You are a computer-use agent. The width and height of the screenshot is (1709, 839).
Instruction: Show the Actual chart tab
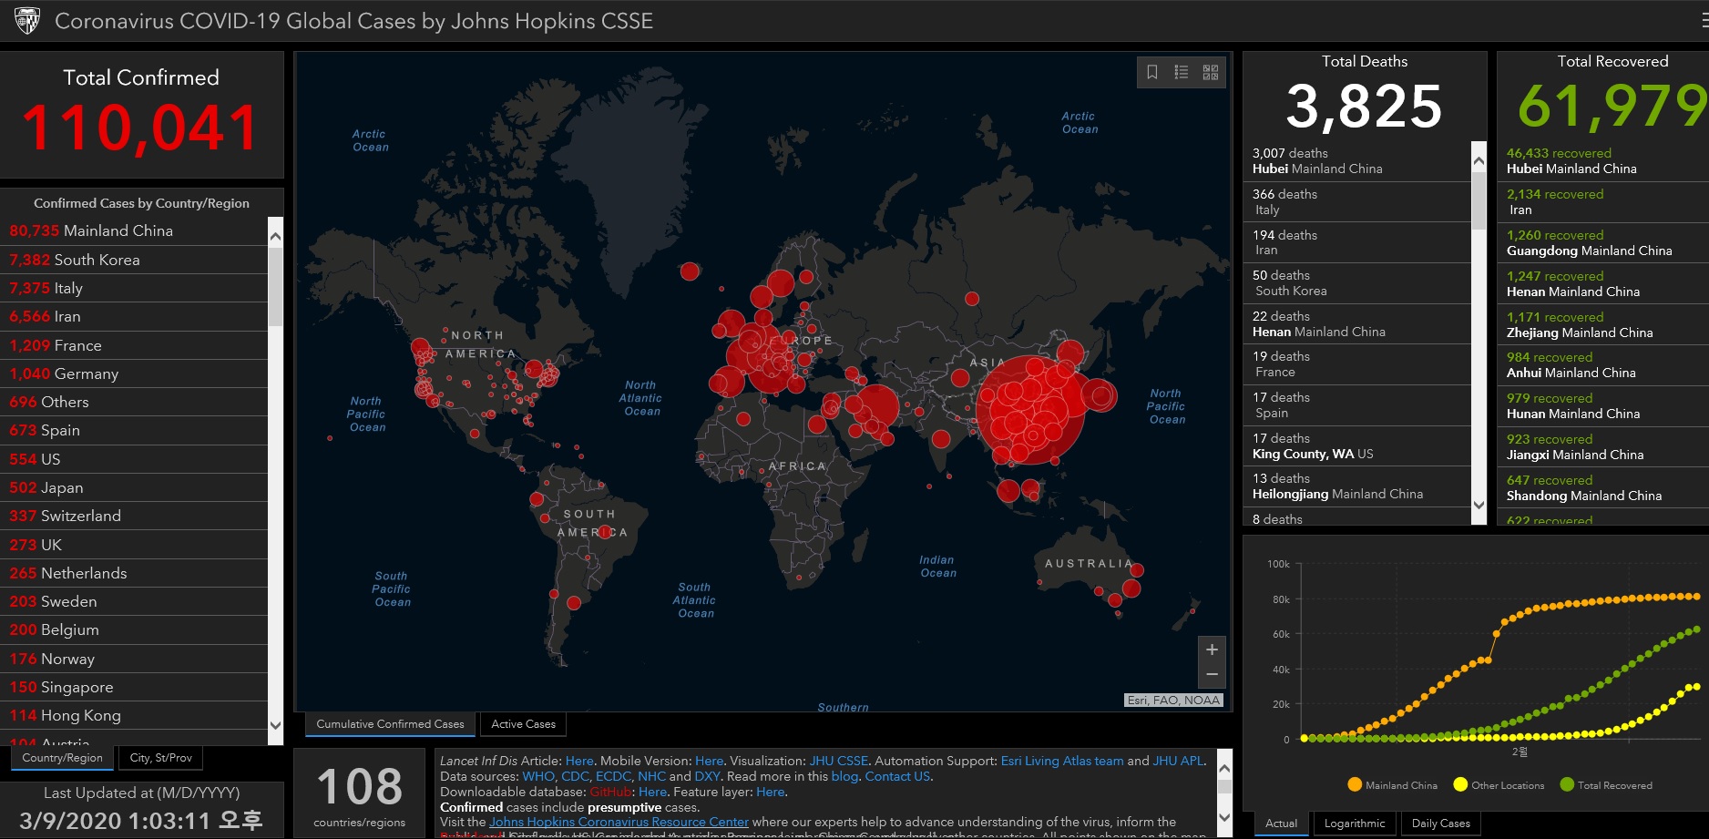click(x=1281, y=824)
